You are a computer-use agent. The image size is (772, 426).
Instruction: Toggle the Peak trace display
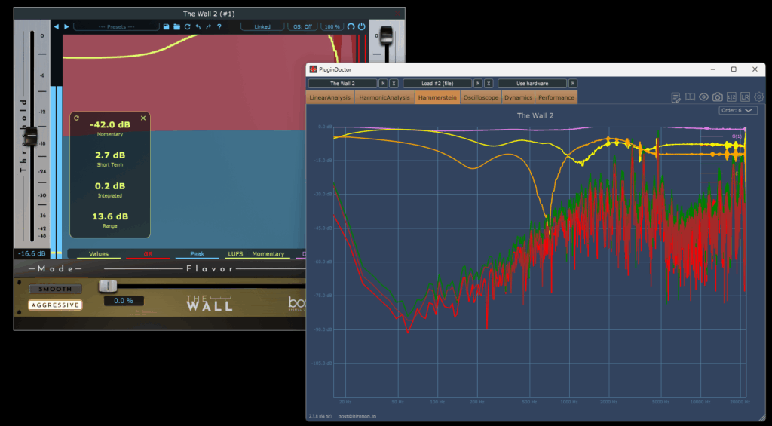tap(197, 254)
